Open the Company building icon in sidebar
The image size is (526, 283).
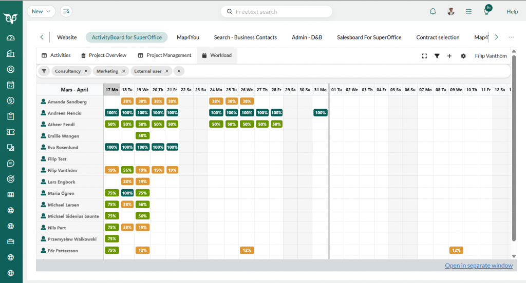[x=11, y=54]
